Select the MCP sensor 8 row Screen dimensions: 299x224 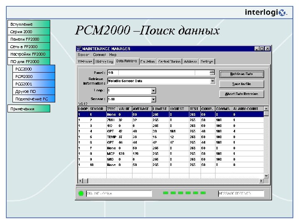(x=171, y=153)
